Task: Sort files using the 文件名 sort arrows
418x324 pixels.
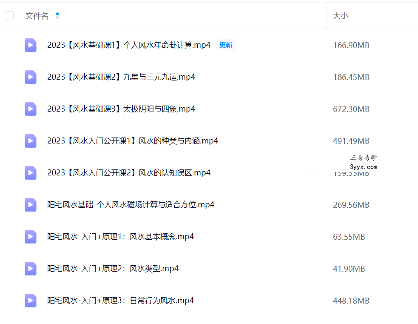Action: [x=57, y=16]
